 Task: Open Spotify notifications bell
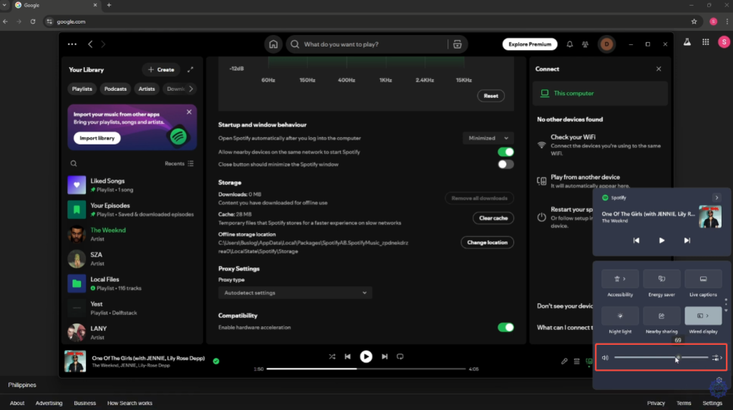tap(569, 44)
